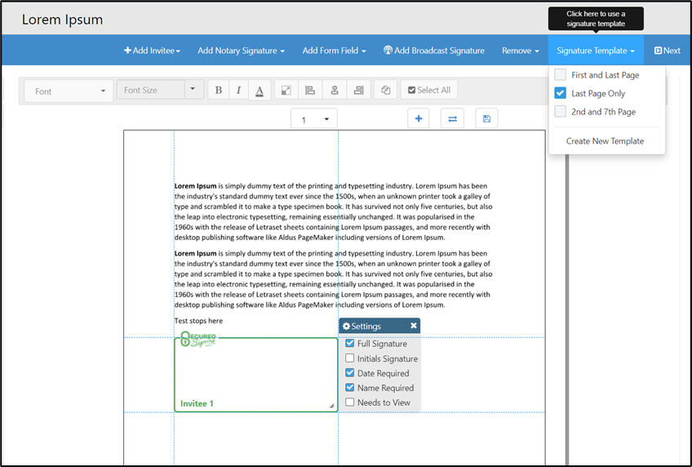Toggle italic text formatting

coord(238,91)
